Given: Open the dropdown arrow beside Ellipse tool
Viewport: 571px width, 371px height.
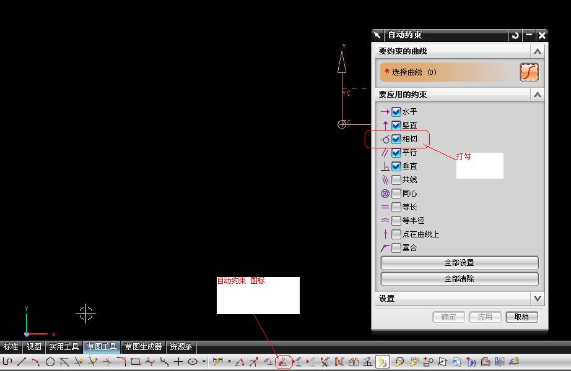Looking at the screenshot, I should [x=204, y=362].
